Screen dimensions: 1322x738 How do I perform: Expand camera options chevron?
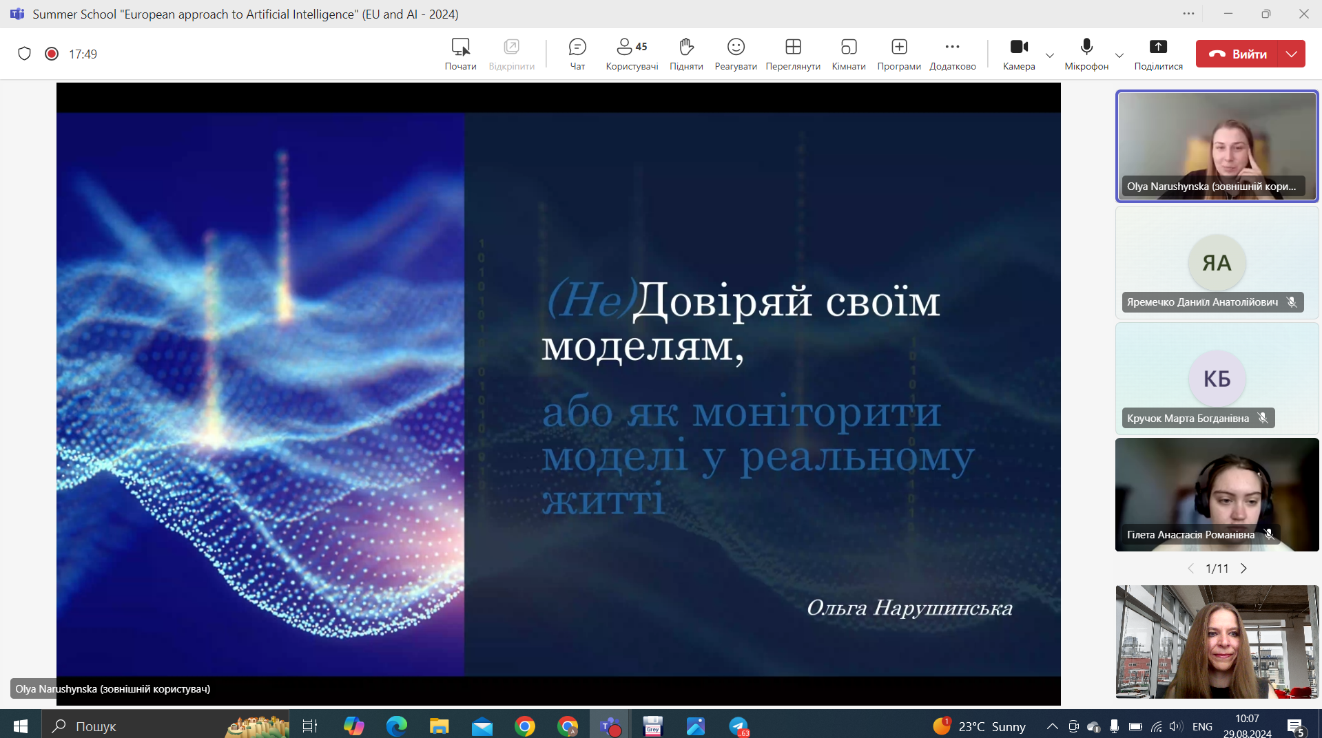pos(1050,55)
